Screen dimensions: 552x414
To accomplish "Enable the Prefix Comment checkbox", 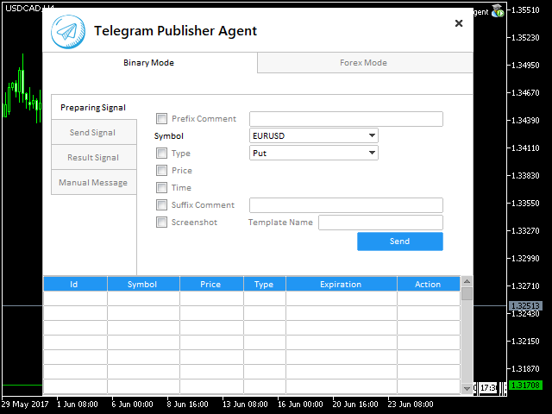I will click(x=161, y=119).
